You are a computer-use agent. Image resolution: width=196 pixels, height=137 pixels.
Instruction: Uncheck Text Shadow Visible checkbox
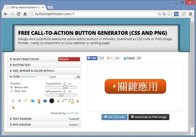coord(78,119)
